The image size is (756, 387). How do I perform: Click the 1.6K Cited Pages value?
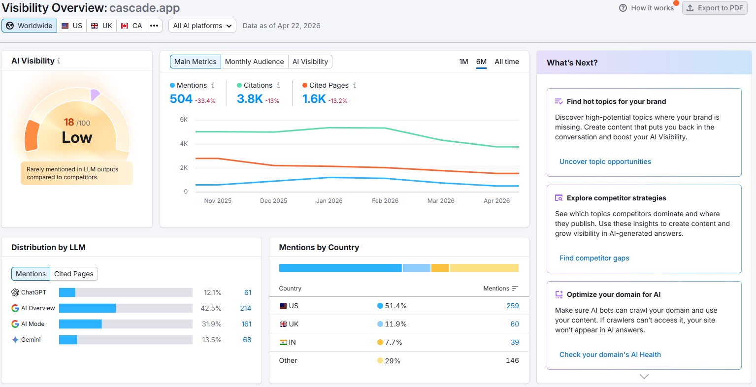click(314, 99)
